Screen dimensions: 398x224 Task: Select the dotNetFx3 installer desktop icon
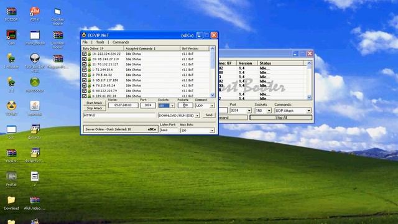click(35, 152)
